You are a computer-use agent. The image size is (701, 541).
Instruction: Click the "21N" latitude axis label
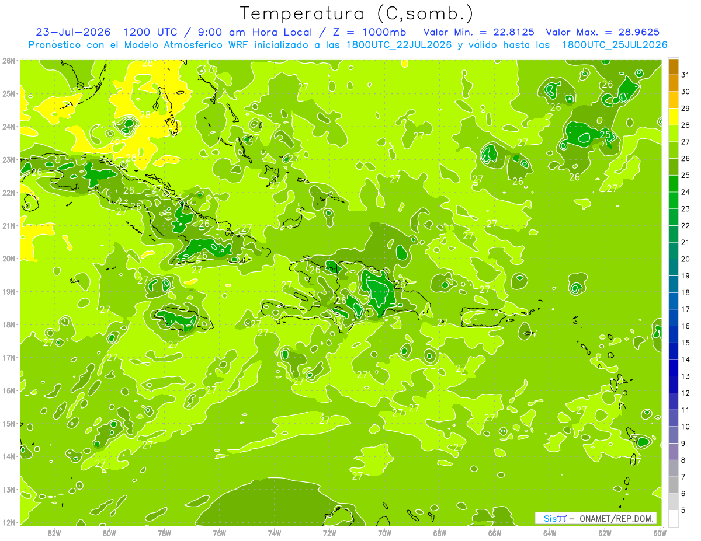point(9,225)
